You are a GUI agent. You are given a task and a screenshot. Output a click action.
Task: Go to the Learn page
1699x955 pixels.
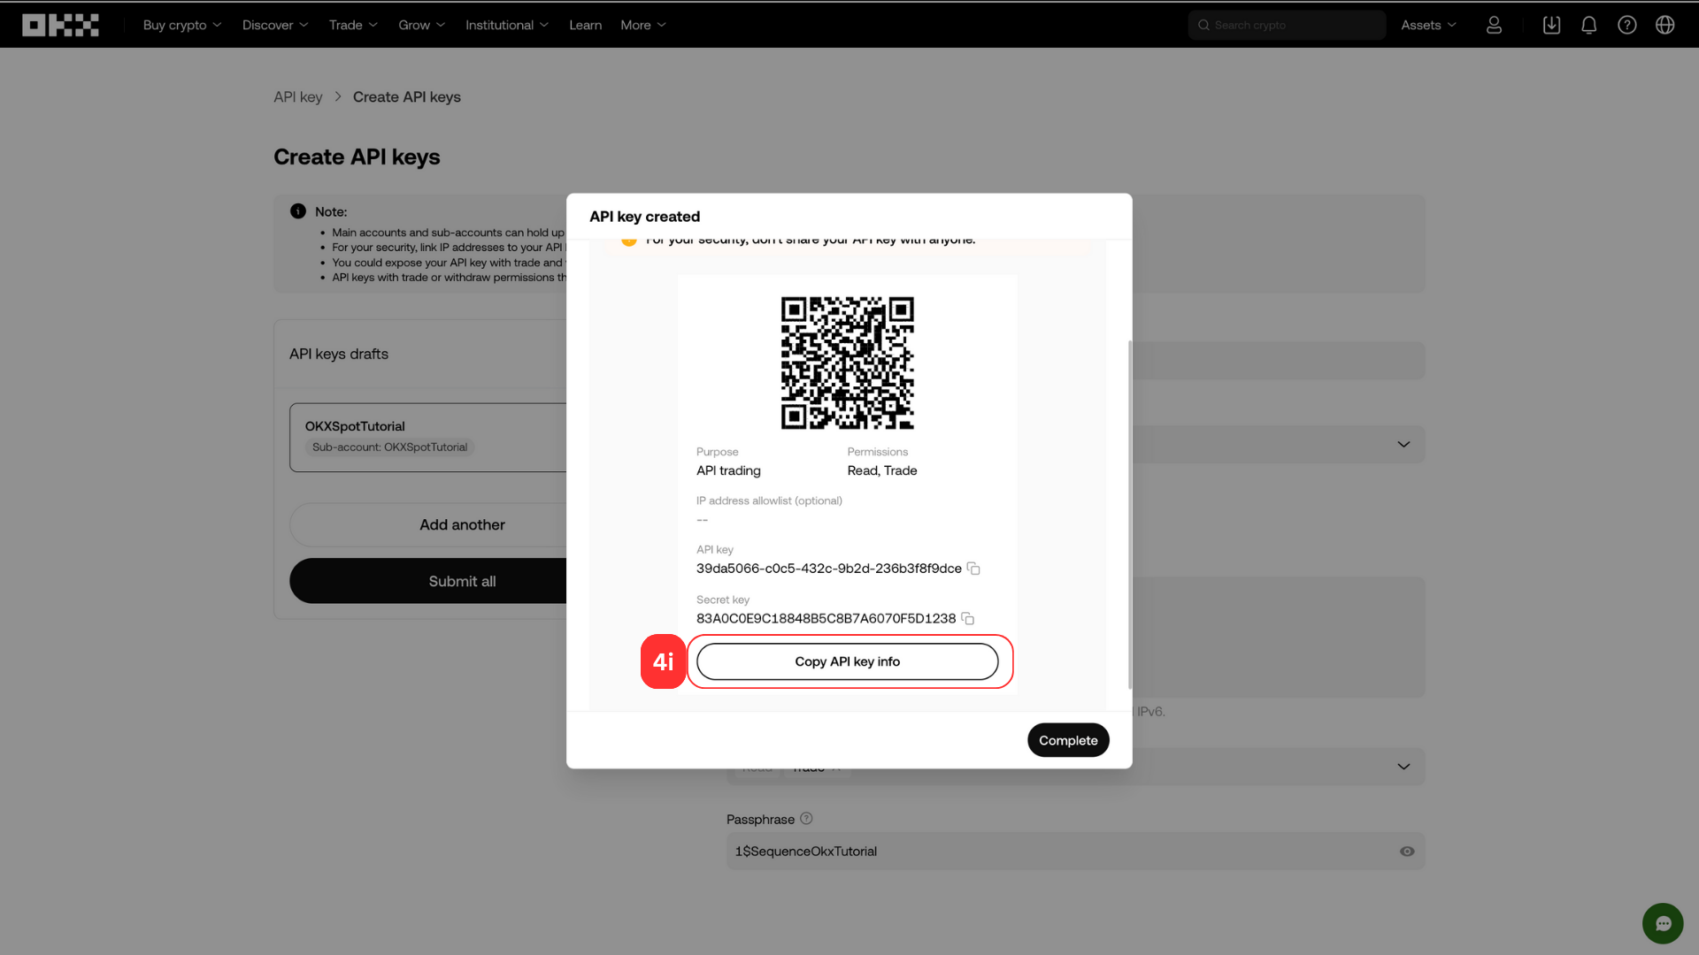pos(585,25)
